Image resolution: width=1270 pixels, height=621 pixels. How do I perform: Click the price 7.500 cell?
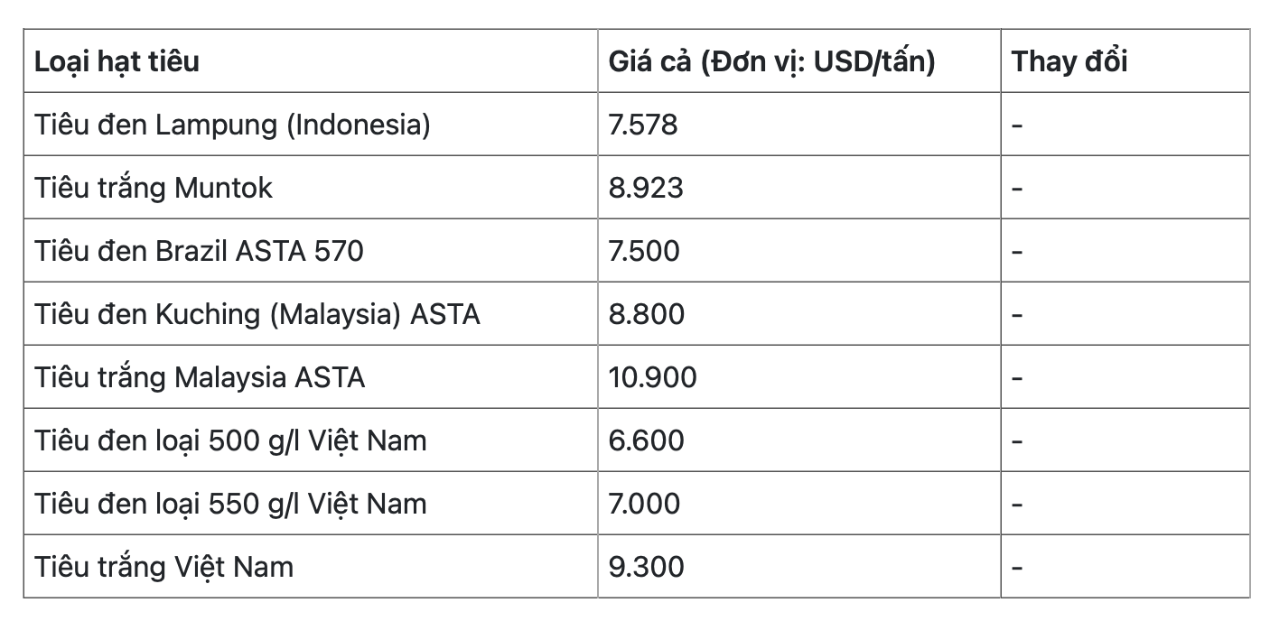644,250
